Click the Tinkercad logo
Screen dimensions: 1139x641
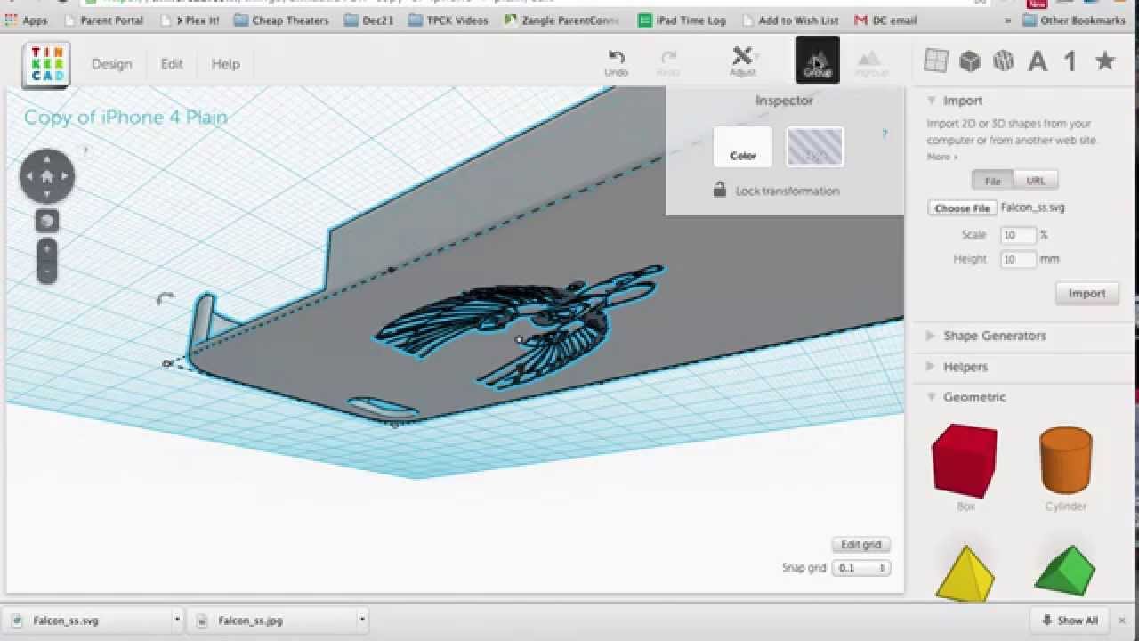click(46, 64)
